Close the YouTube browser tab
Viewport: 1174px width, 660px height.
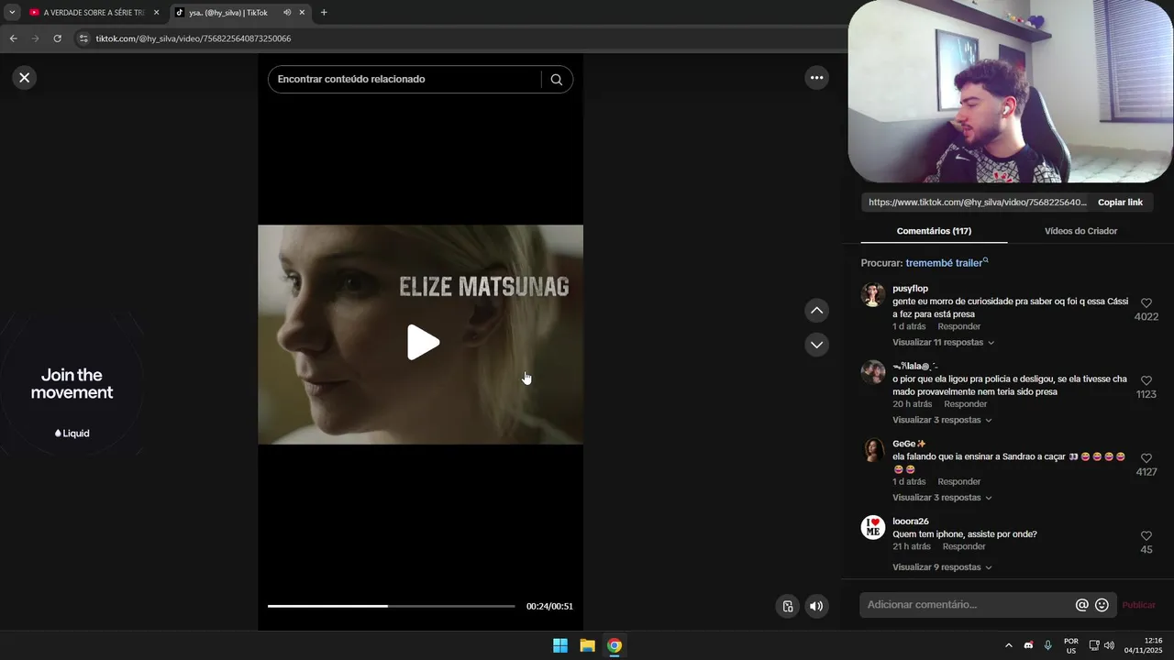156,13
